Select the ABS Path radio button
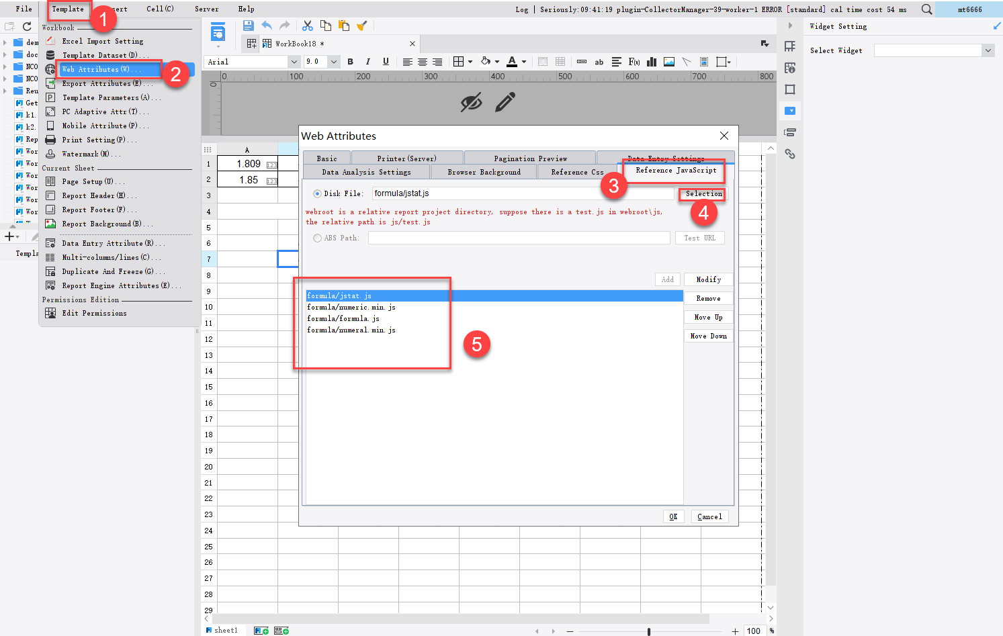Screen dimensions: 1003x636 pyautogui.click(x=316, y=237)
